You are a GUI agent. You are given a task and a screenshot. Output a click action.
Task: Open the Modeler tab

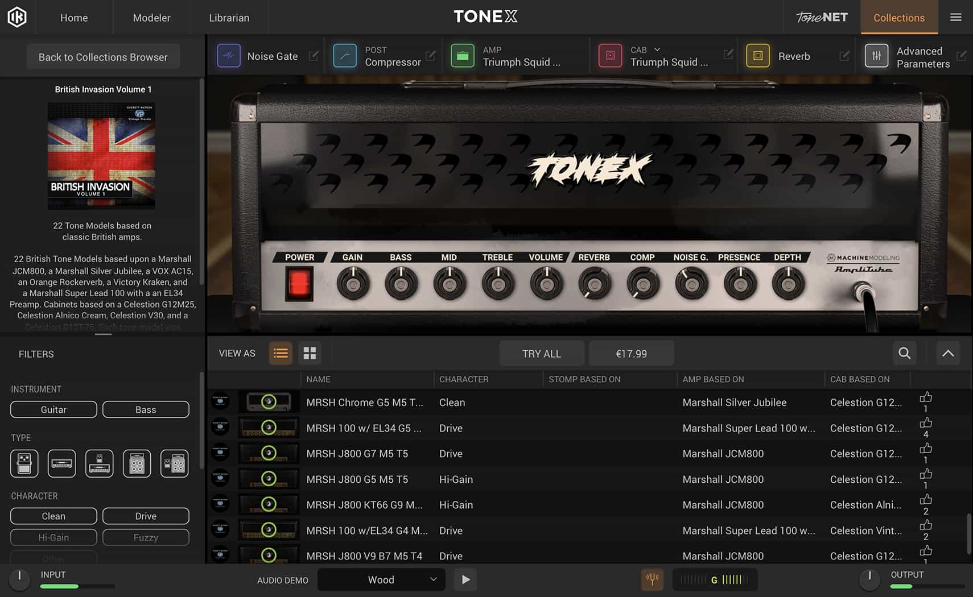pyautogui.click(x=151, y=18)
